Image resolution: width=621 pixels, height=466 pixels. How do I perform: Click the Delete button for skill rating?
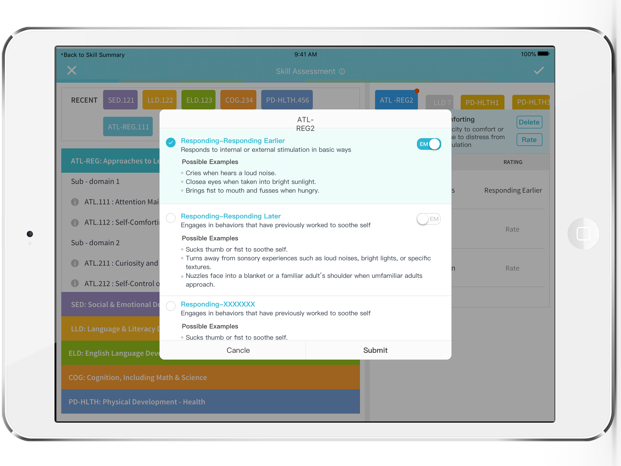pos(530,121)
